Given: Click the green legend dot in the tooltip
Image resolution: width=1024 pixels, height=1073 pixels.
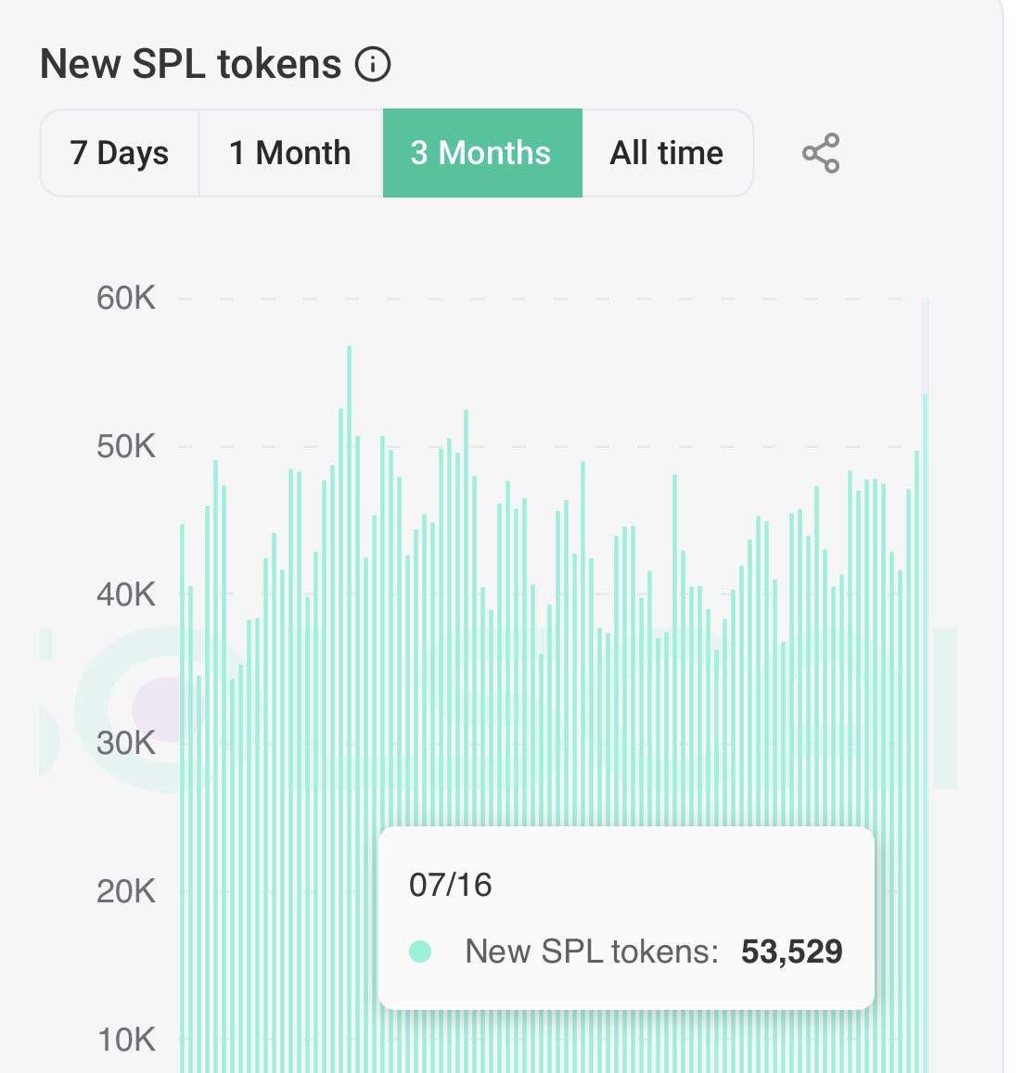Looking at the screenshot, I should click(420, 952).
